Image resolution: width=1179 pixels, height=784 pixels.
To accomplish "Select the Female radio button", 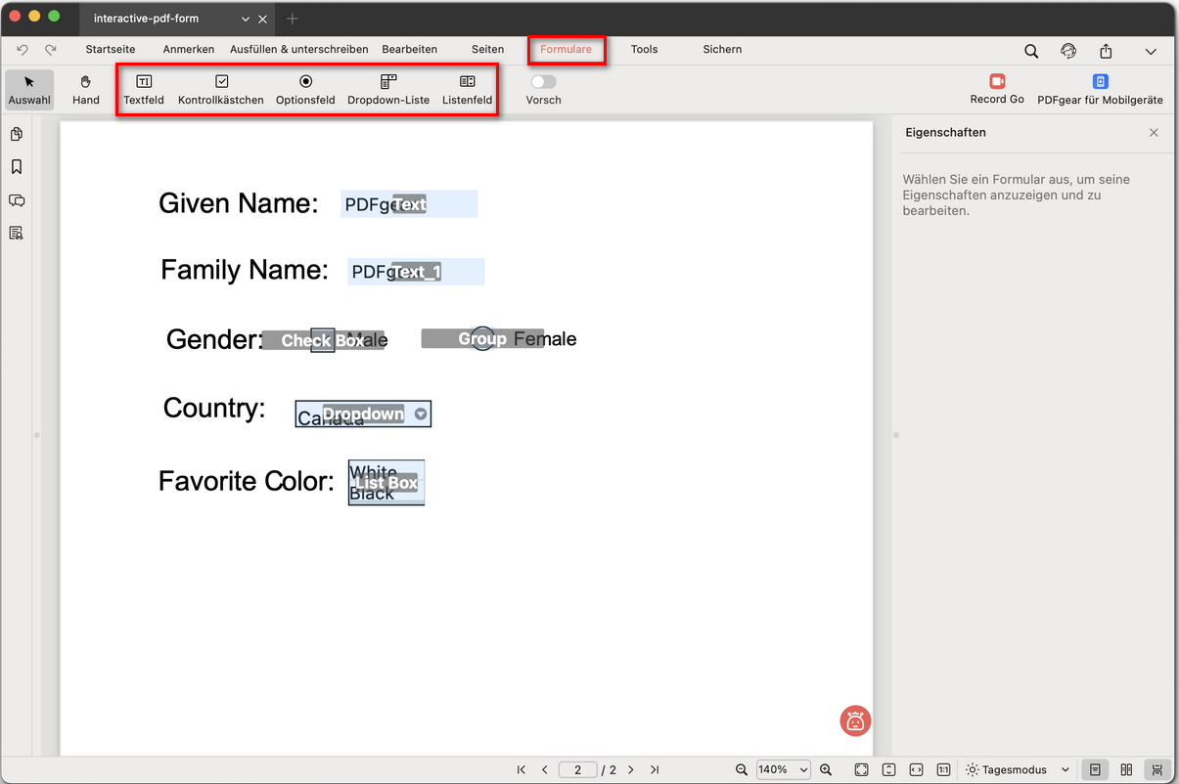I will pyautogui.click(x=482, y=339).
